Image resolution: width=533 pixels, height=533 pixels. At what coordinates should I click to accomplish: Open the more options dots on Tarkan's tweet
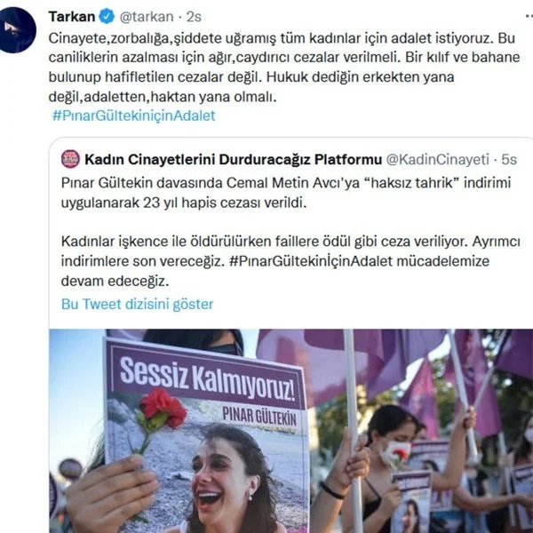coord(529,16)
